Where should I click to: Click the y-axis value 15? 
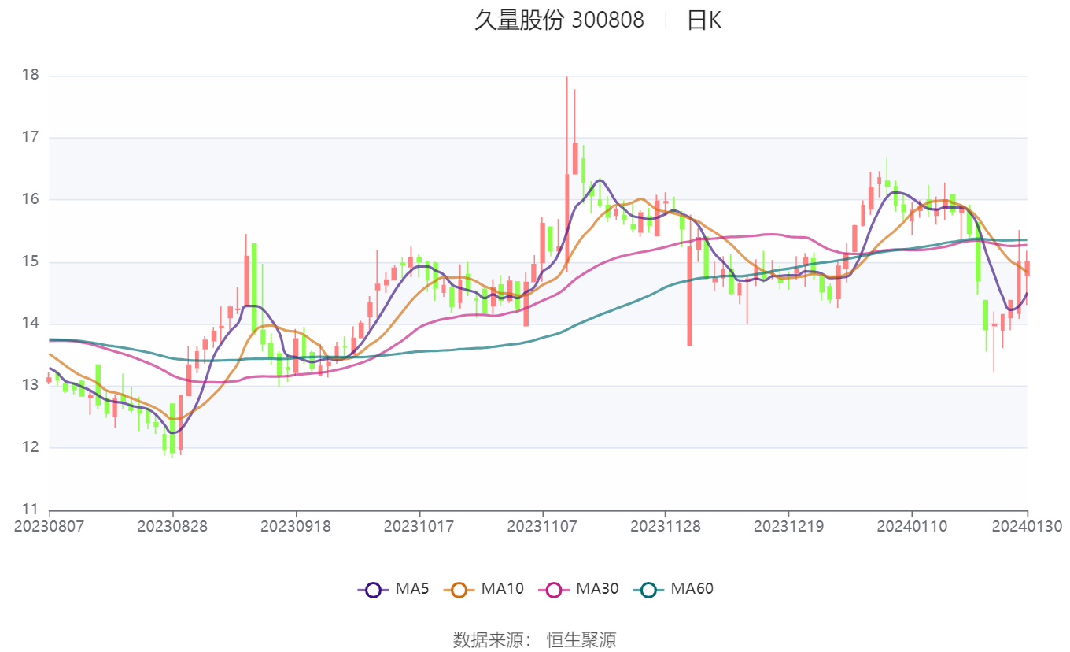point(31,262)
